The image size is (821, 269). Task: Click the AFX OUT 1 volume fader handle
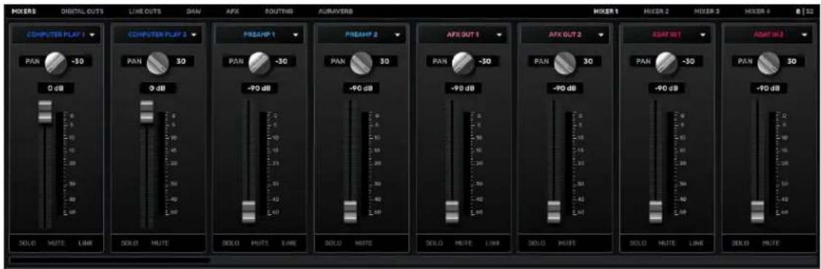[452, 211]
